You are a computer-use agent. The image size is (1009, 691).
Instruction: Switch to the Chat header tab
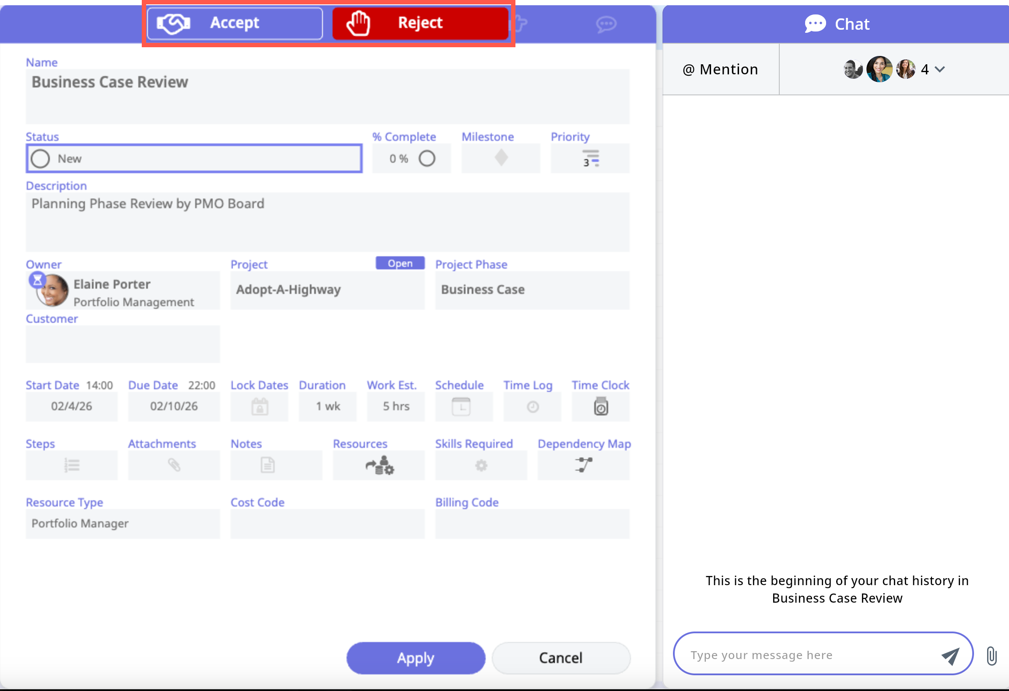click(837, 24)
